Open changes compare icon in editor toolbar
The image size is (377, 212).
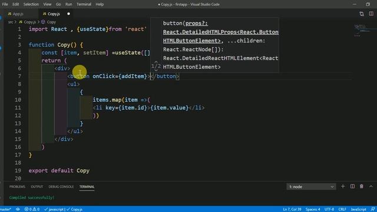click(361, 14)
